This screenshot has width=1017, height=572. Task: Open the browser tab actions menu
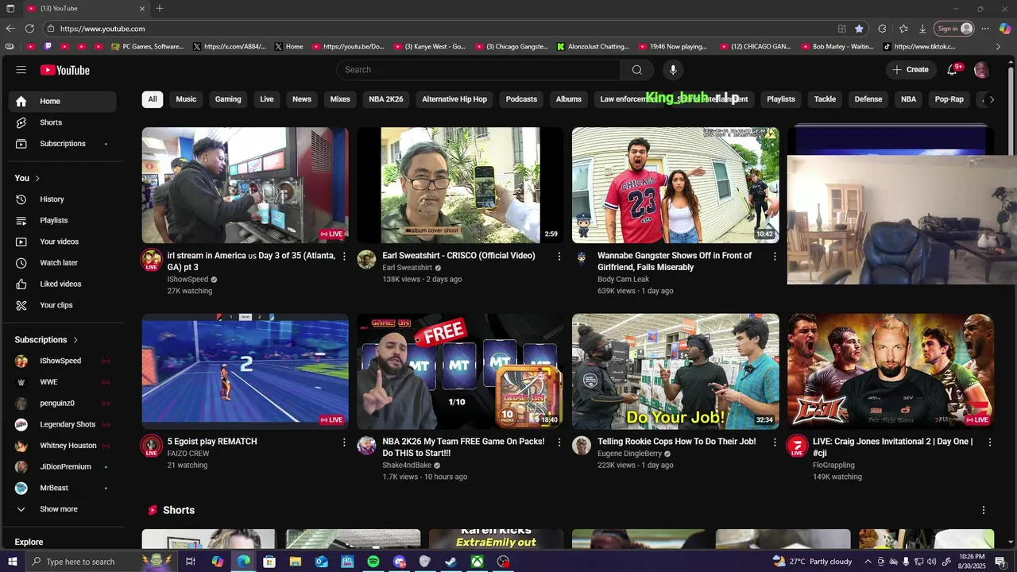(10, 9)
